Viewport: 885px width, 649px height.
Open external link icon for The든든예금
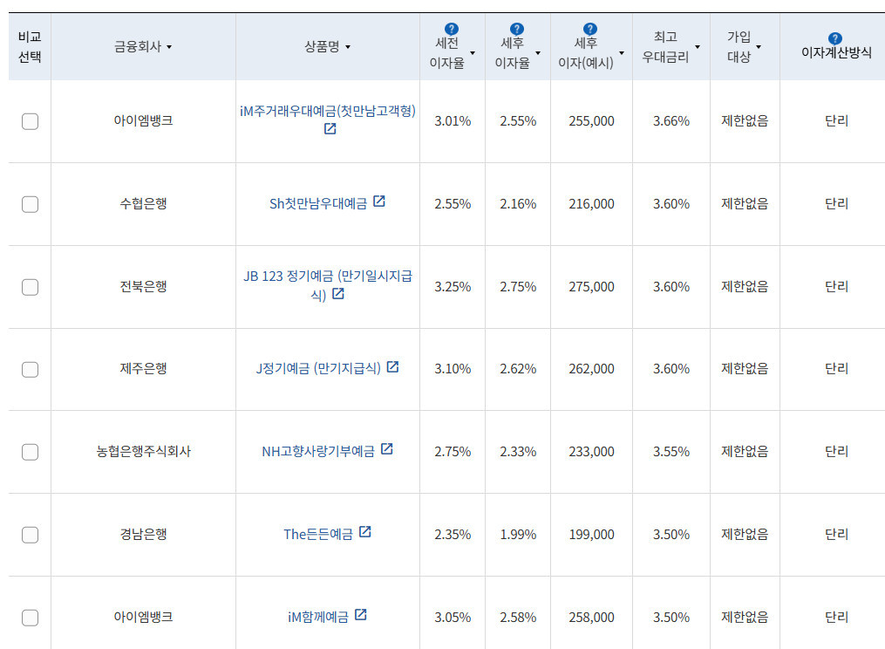pos(364,532)
